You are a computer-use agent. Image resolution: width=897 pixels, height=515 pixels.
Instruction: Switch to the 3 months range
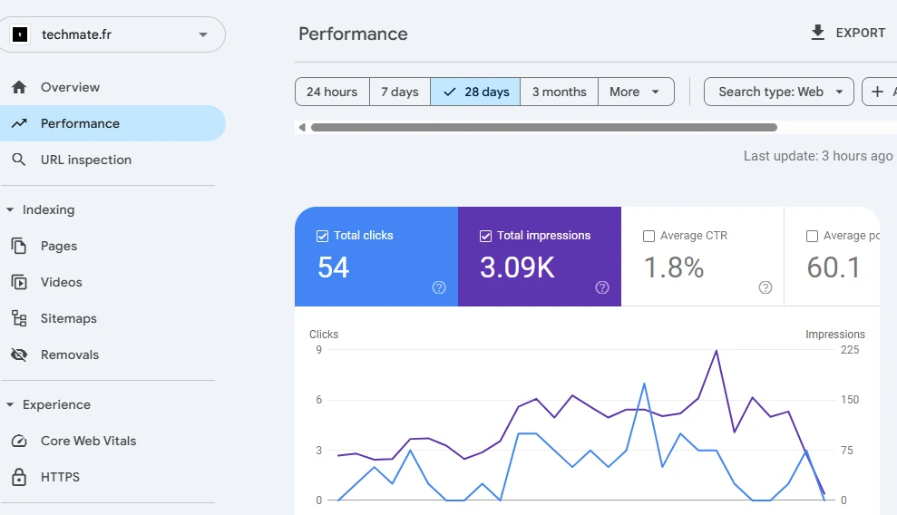point(559,92)
